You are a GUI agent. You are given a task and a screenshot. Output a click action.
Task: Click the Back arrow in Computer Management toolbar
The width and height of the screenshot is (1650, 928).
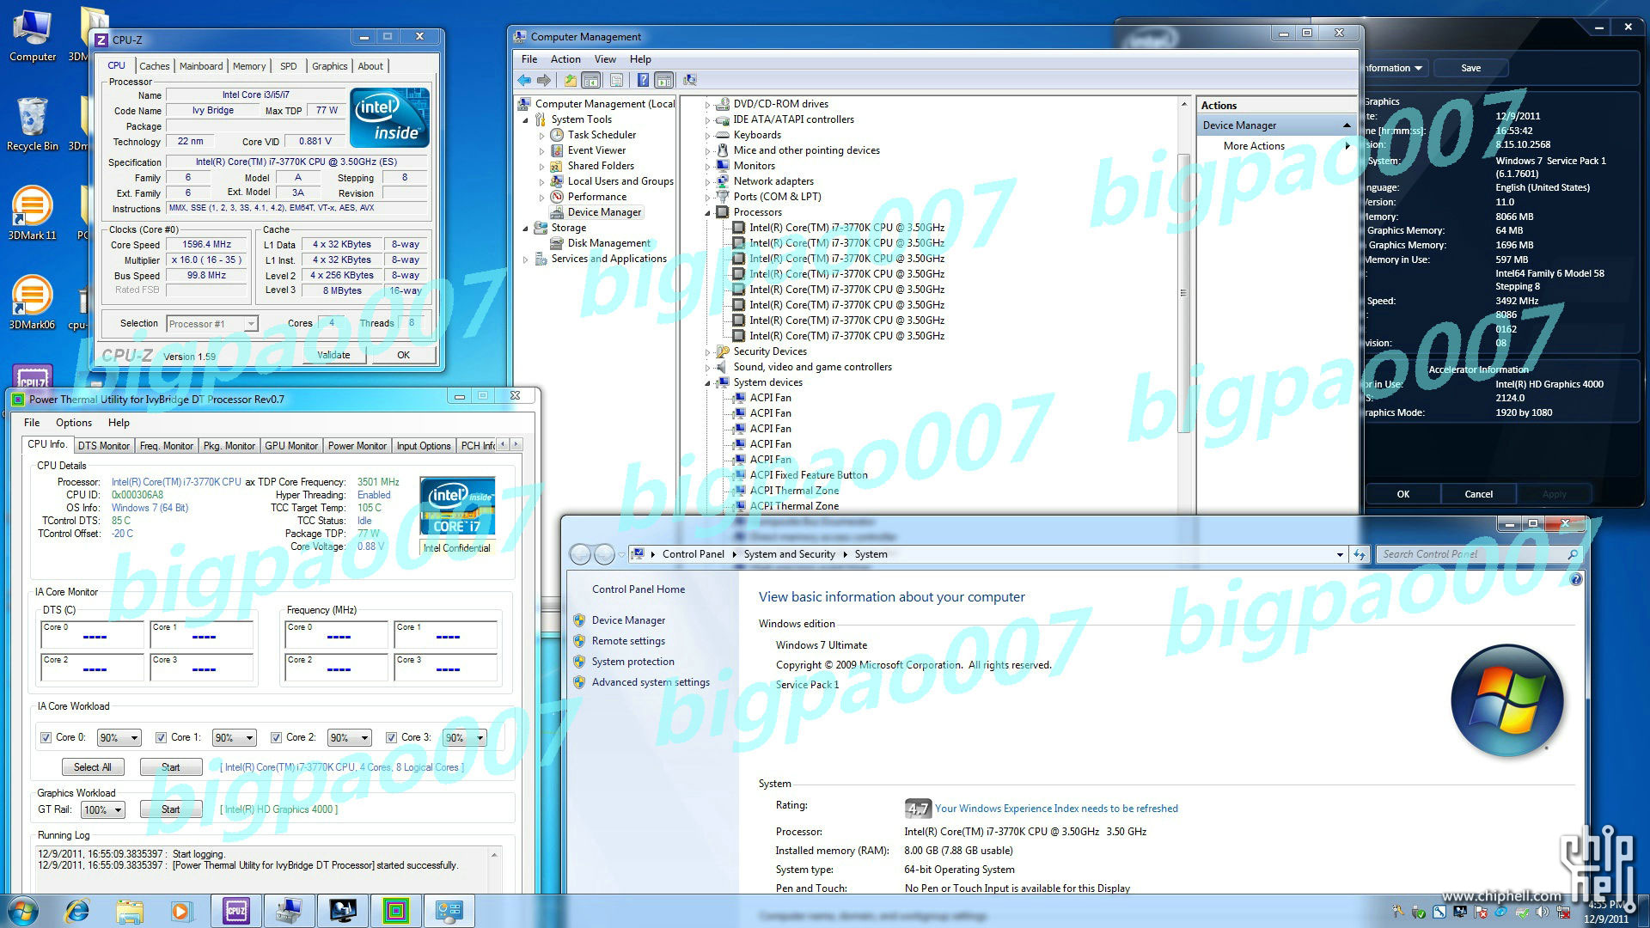click(524, 80)
